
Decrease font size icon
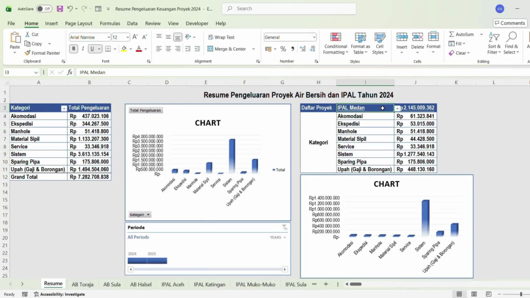click(x=144, y=37)
